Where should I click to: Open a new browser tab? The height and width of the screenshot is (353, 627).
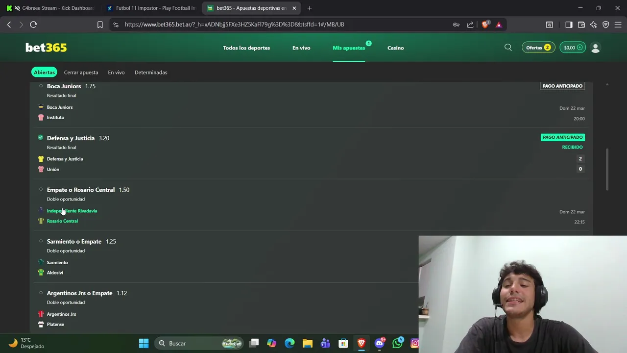pyautogui.click(x=309, y=8)
